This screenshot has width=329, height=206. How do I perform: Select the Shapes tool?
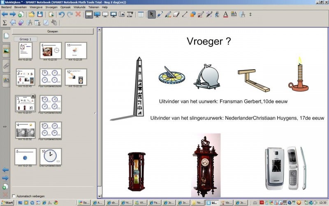(192, 14)
